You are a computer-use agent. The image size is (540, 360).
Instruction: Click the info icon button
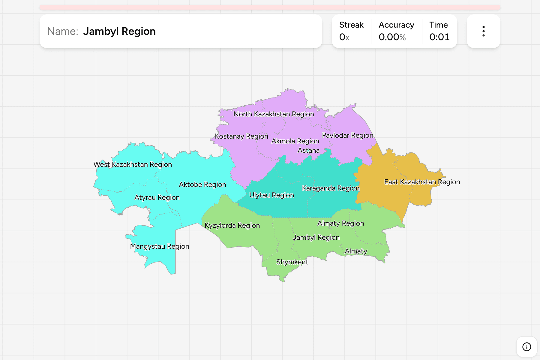tap(526, 347)
